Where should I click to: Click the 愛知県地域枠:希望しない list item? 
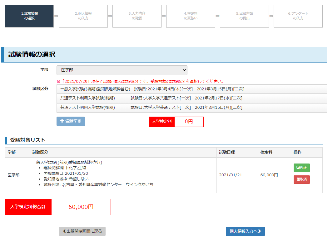pos(66,179)
